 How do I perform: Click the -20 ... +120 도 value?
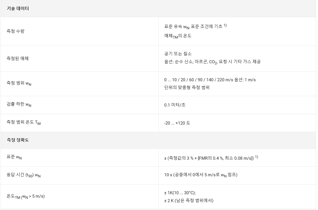coord(177,123)
